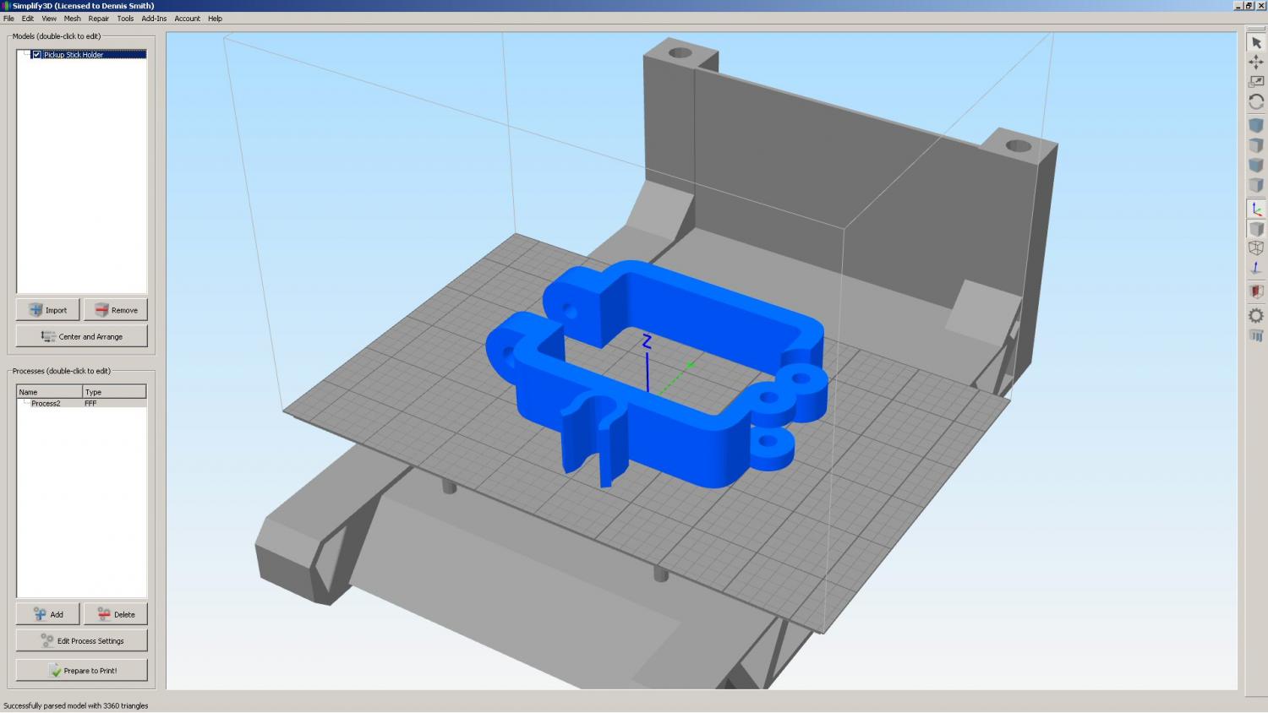Click Center and Arrange button
Image resolution: width=1268 pixels, height=713 pixels.
click(81, 336)
